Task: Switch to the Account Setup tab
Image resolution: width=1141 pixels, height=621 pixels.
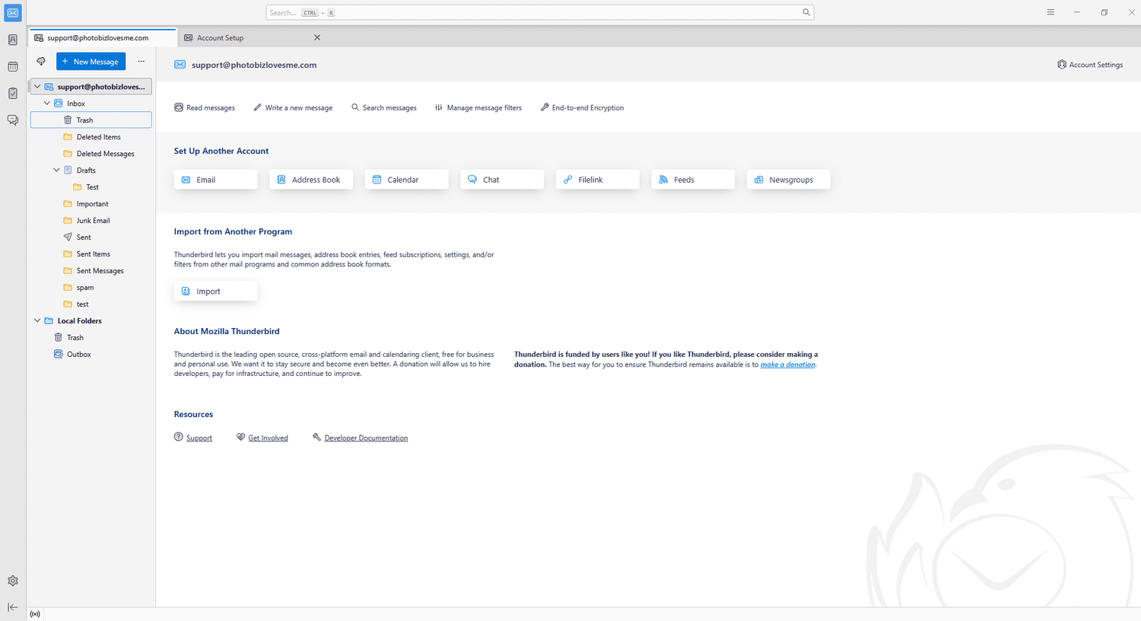Action: coord(253,37)
